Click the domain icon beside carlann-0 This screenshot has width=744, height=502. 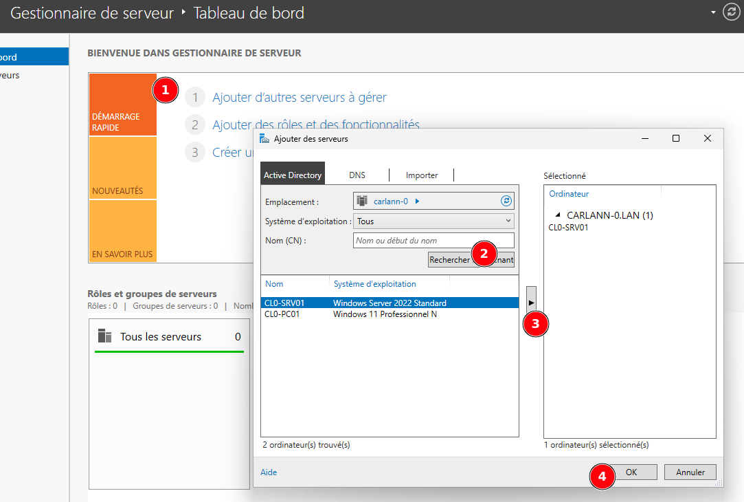point(362,201)
